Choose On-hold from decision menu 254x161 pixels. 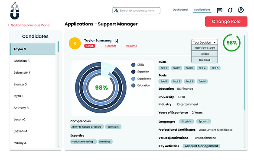point(205,60)
